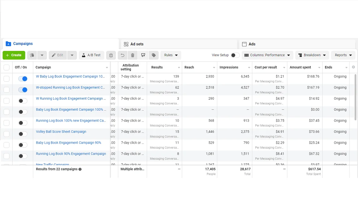The width and height of the screenshot is (358, 220).
Task: Click the export share icon beside trash
Action: [143, 55]
